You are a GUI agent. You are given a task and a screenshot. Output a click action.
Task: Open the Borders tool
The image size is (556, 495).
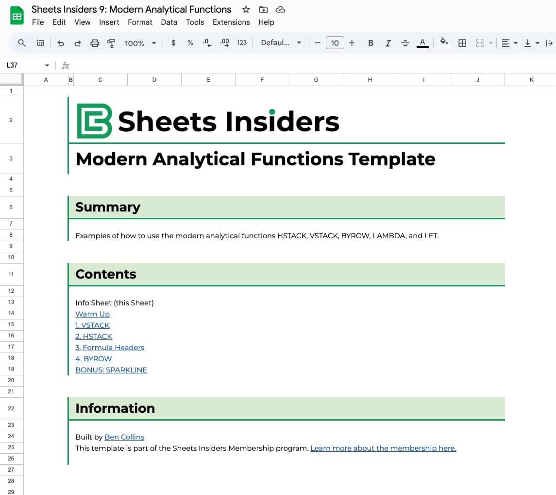(x=462, y=43)
